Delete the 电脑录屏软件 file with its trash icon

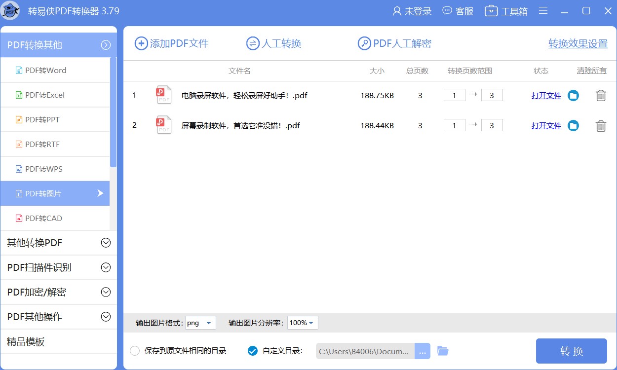point(601,96)
